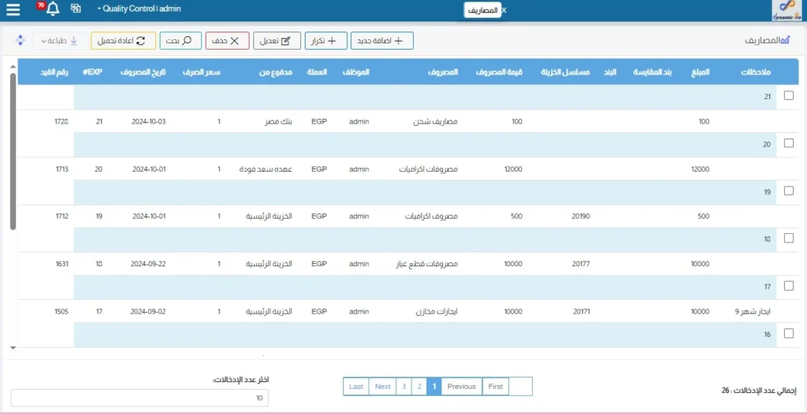Click the Dynamic company logo
Viewport: 807px width, 415px height.
click(x=787, y=10)
